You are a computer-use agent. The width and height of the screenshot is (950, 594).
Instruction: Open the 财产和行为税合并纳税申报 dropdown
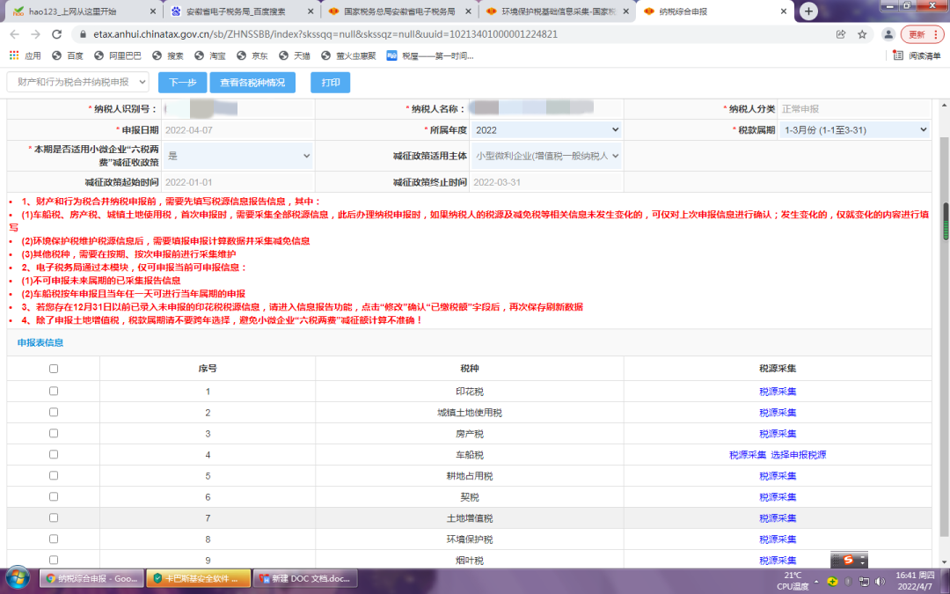[78, 82]
